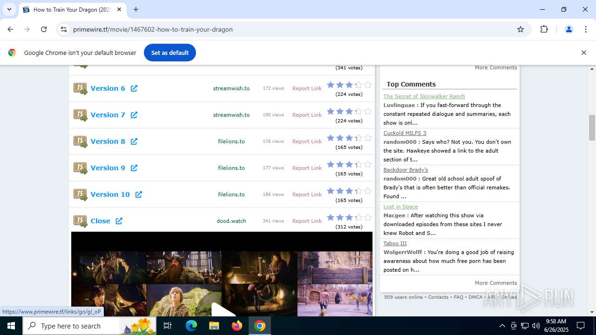The width and height of the screenshot is (596, 335).
Task: Open external link icon for Version 7
Action: (134, 115)
